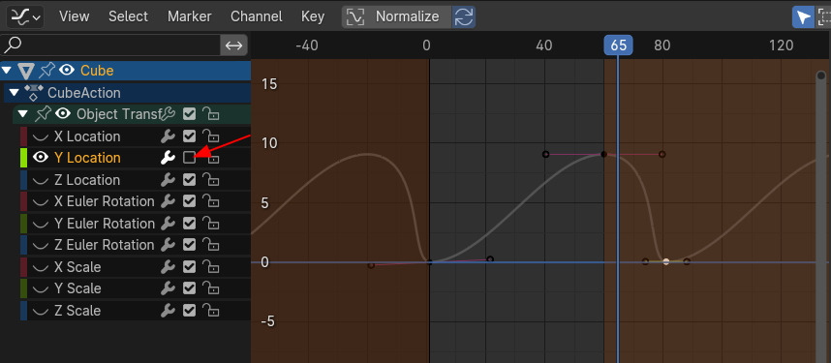The height and width of the screenshot is (363, 831).
Task: Click the wrench icon on Y Euler Rotation
Action: pos(168,223)
